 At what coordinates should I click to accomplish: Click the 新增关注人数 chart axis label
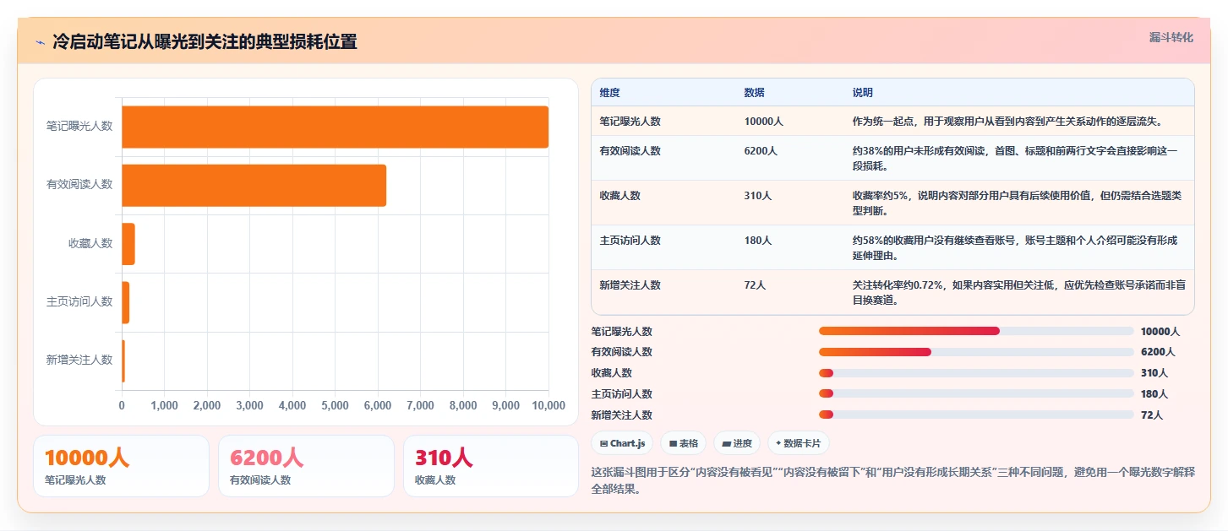pyautogui.click(x=79, y=360)
